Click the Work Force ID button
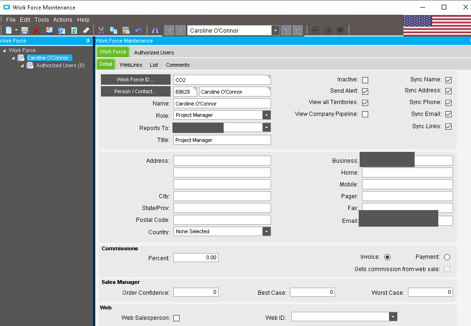 click(x=136, y=79)
